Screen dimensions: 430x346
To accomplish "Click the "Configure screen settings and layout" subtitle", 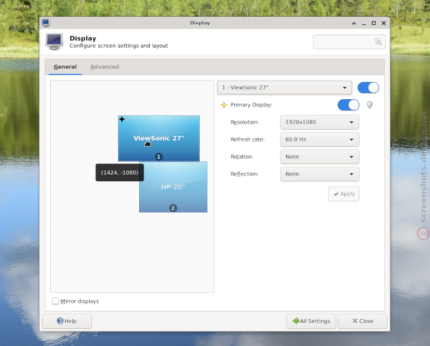I will point(119,46).
